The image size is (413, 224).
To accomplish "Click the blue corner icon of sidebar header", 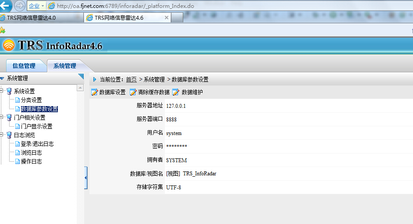I will pos(81,76).
